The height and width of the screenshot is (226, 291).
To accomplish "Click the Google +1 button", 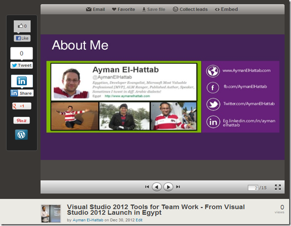I will tap(21, 106).
